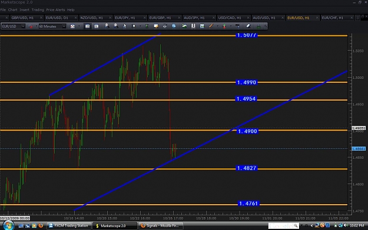Select the cursor pointer tool
Screen dimensions: 368x230
coord(125,26)
